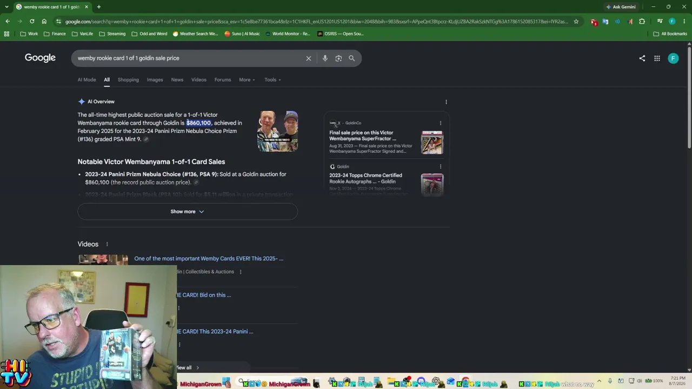Clear the search box with the X icon
The height and width of the screenshot is (389, 692).
(x=309, y=58)
